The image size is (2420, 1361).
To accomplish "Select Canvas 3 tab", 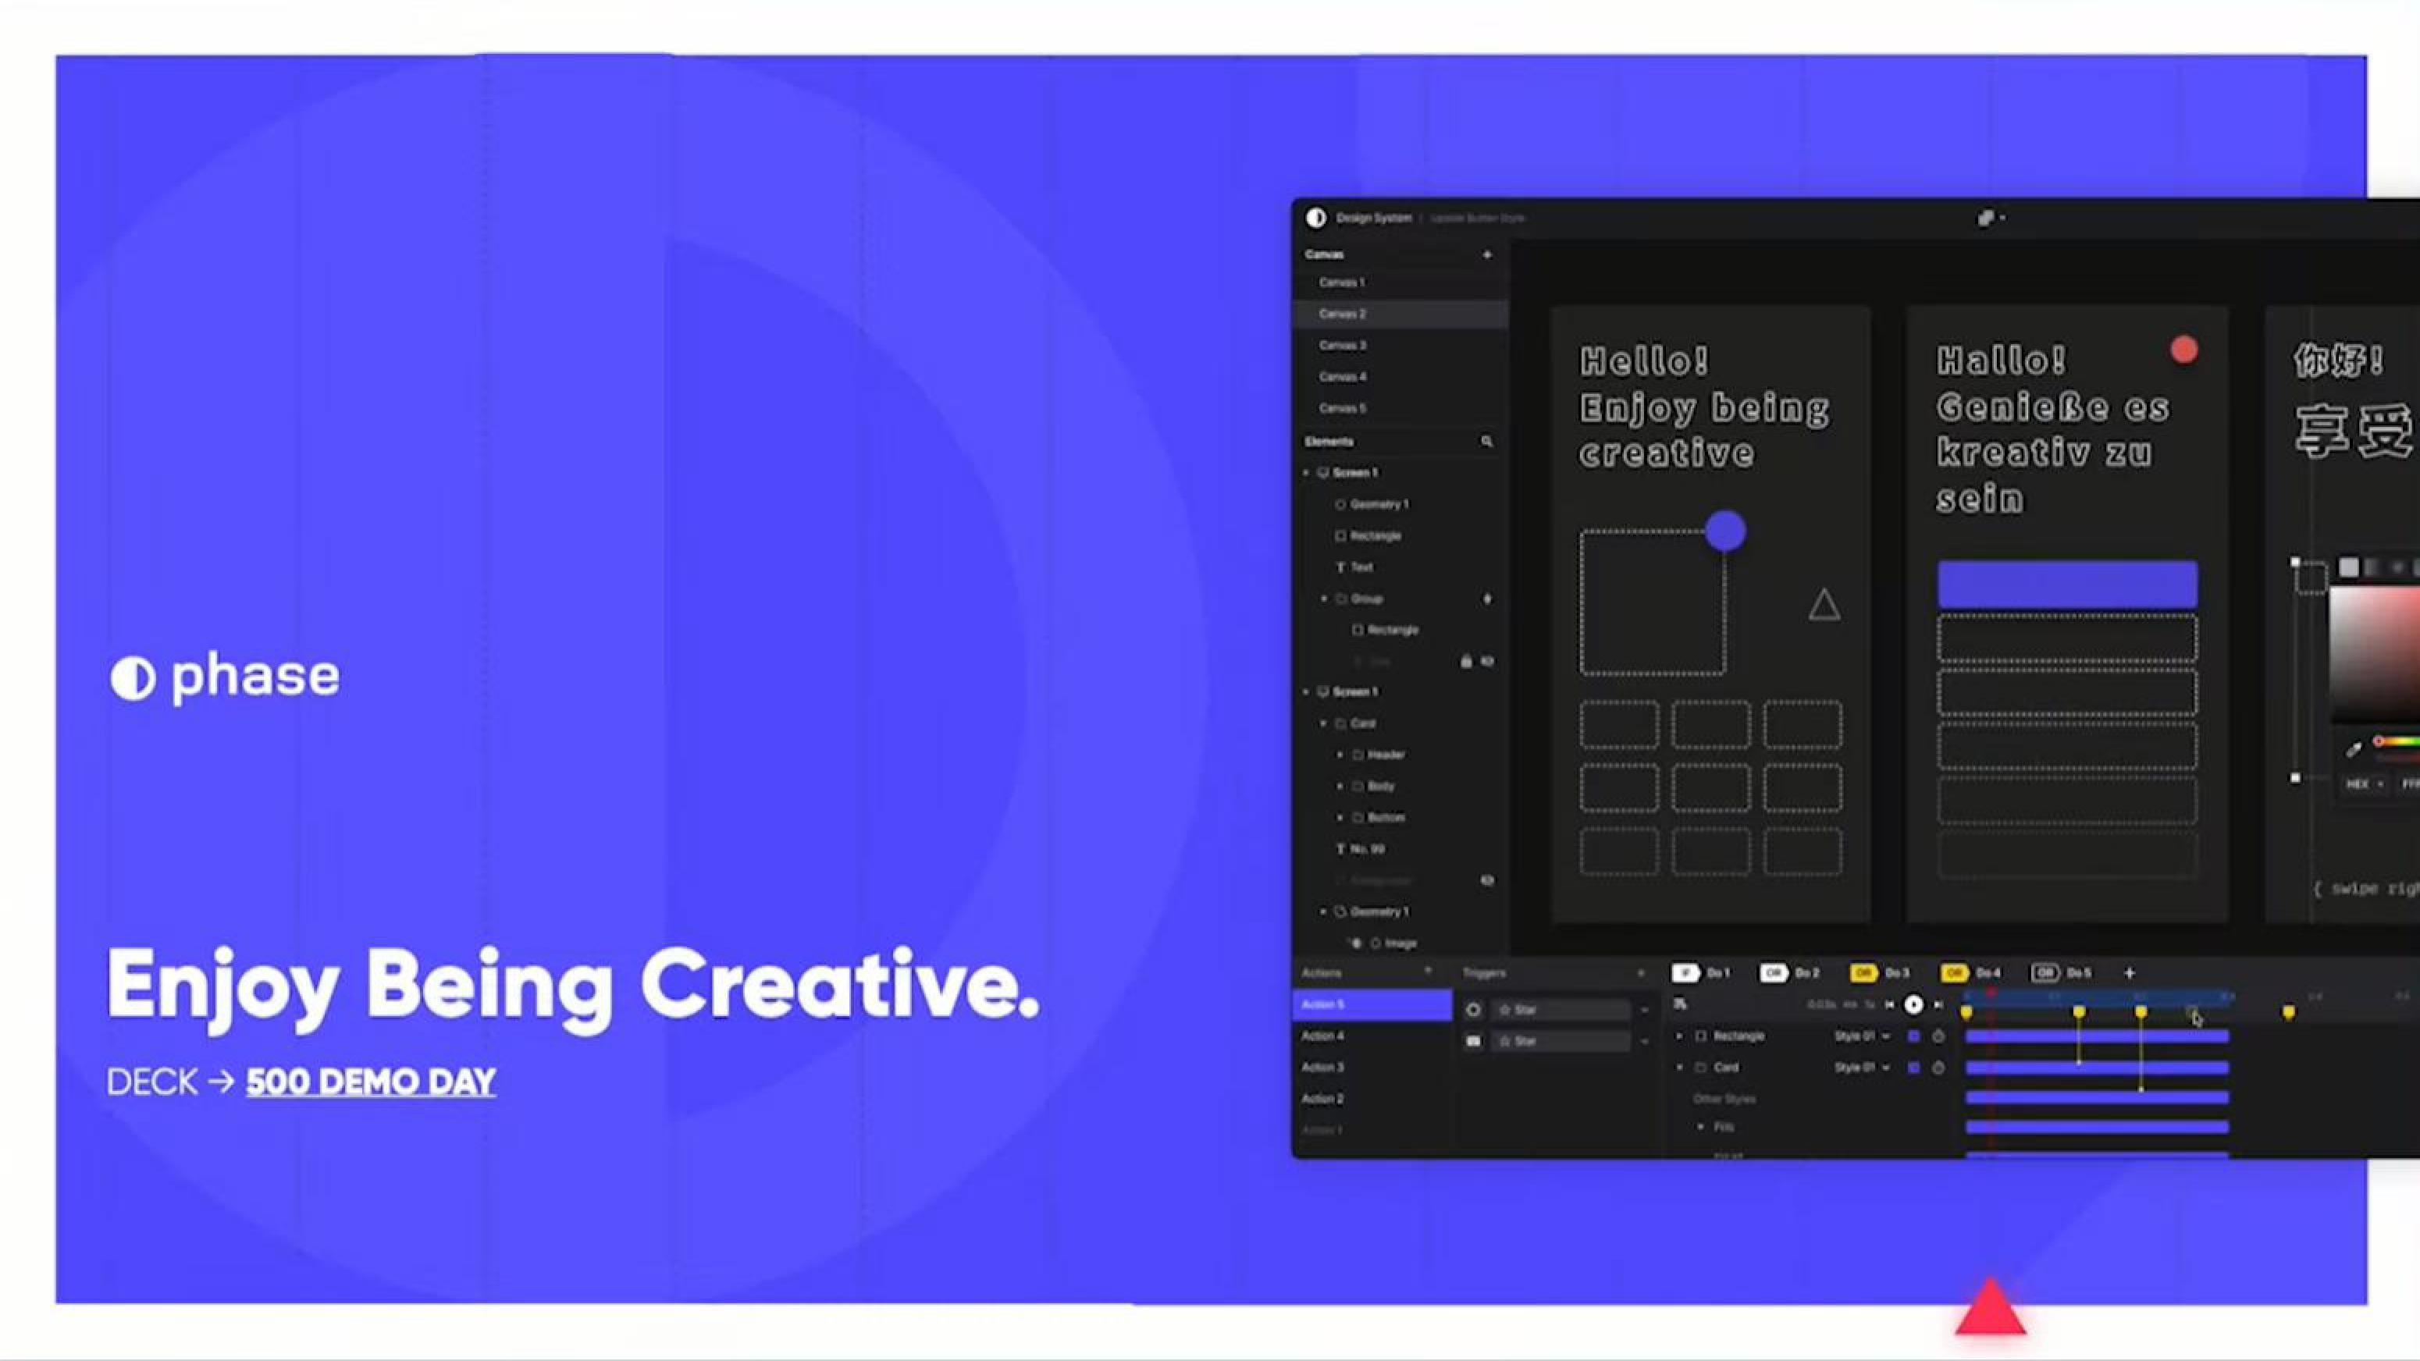I will (1343, 344).
